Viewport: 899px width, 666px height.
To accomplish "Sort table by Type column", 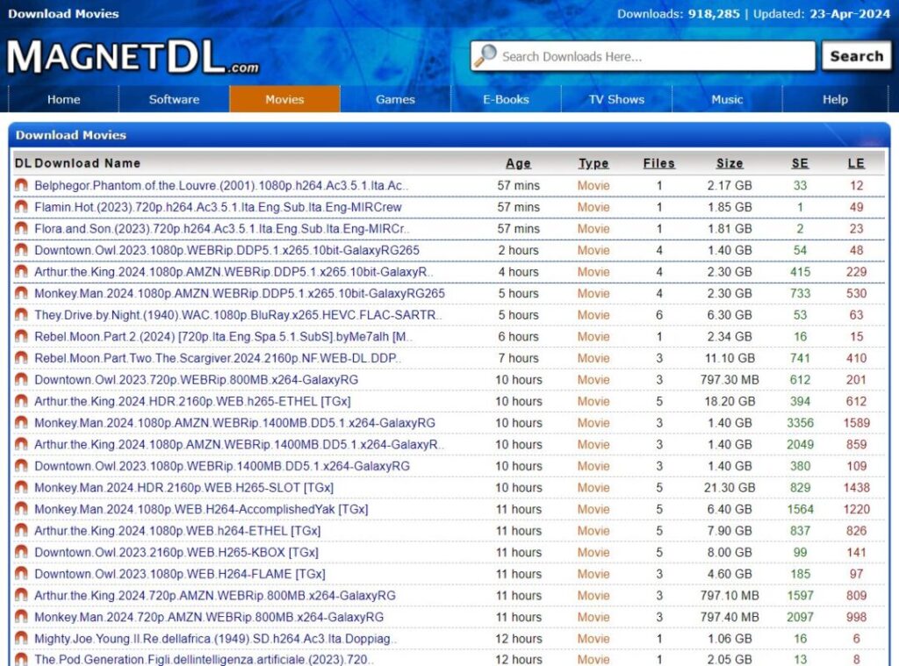I will [593, 163].
